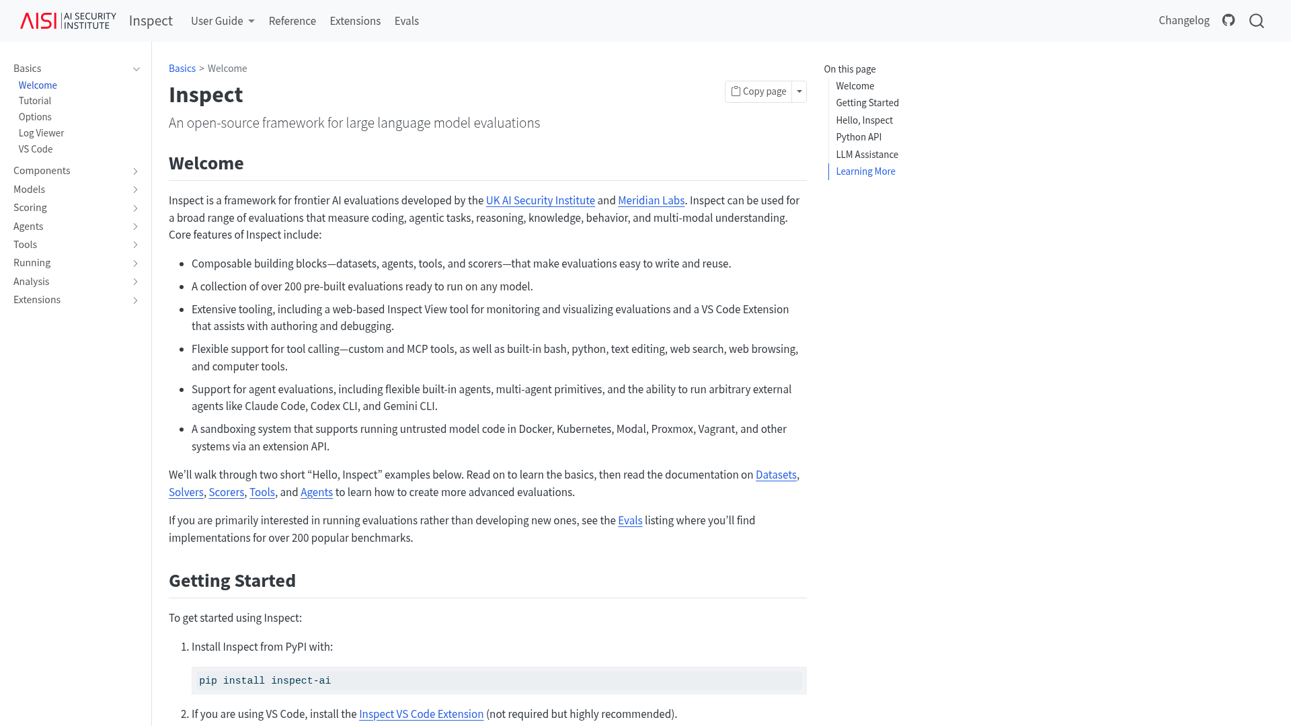Click the Basics breadcrumb link
The image size is (1291, 726).
click(182, 69)
